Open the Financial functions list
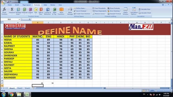Screen dimensions: 173x97 pyautogui.click(x=25, y=11)
